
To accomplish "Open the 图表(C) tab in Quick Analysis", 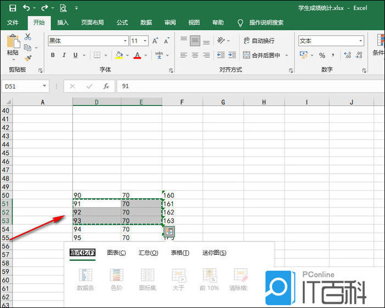I will point(116,253).
